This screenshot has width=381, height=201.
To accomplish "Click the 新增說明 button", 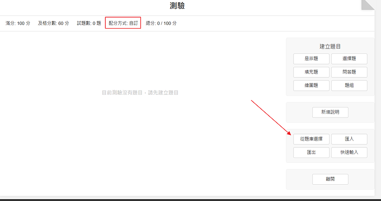I will click(330, 112).
